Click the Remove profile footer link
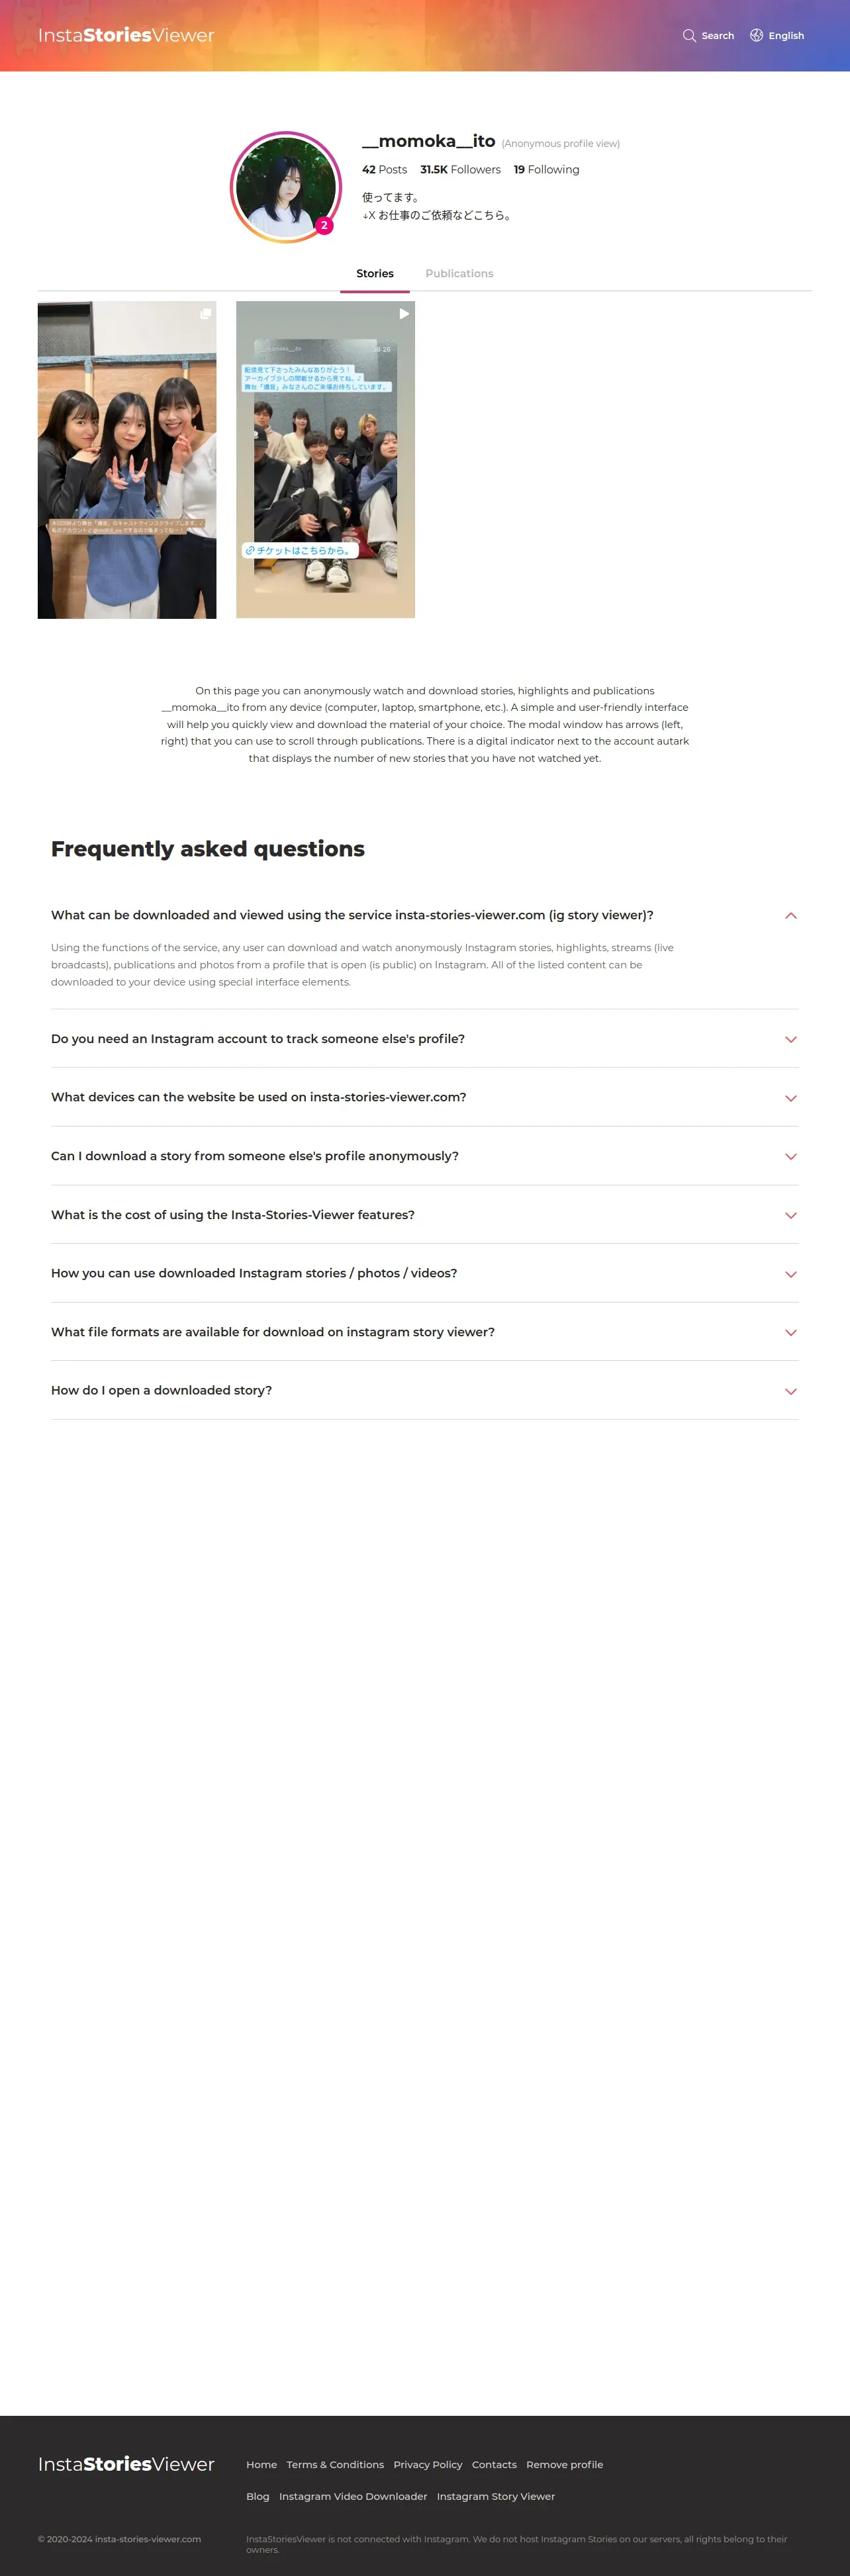Viewport: 850px width, 2576px height. click(x=564, y=2464)
